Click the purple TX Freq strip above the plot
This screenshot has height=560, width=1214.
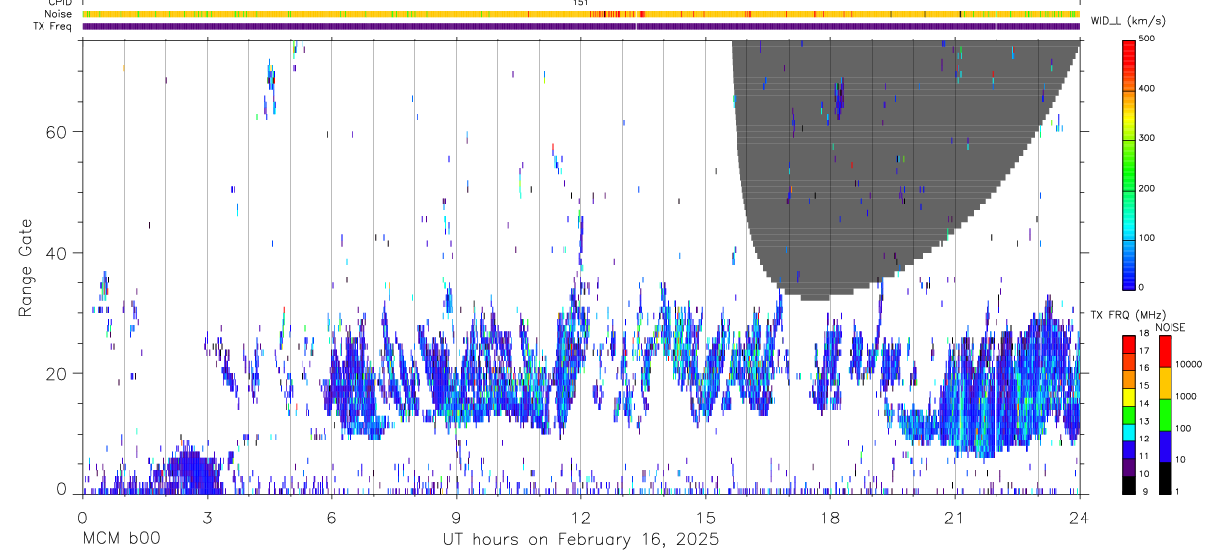click(x=580, y=26)
